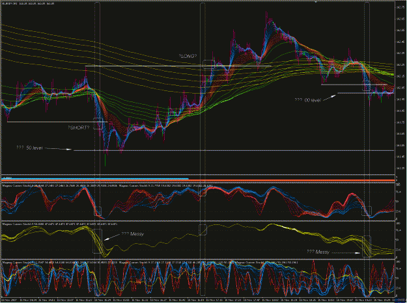Viewport: 407px width, 303px height.
Task: Select the ?SHORT? text label on the chart
Action: tap(79, 127)
